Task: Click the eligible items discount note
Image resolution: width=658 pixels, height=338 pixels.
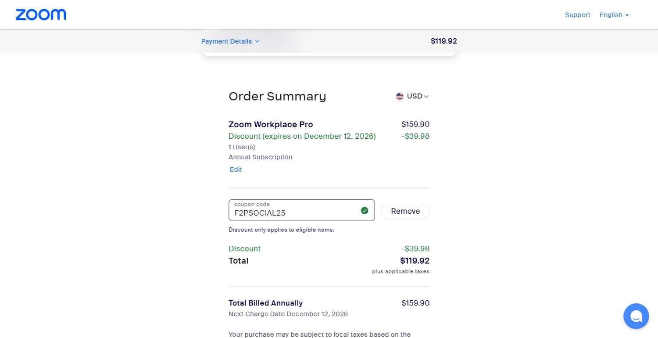Action: [x=281, y=230]
